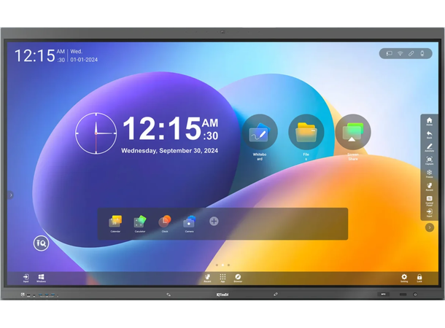445x328 pixels.
Task: Tap Capture screenshot in side toolbar
Action: click(x=429, y=160)
